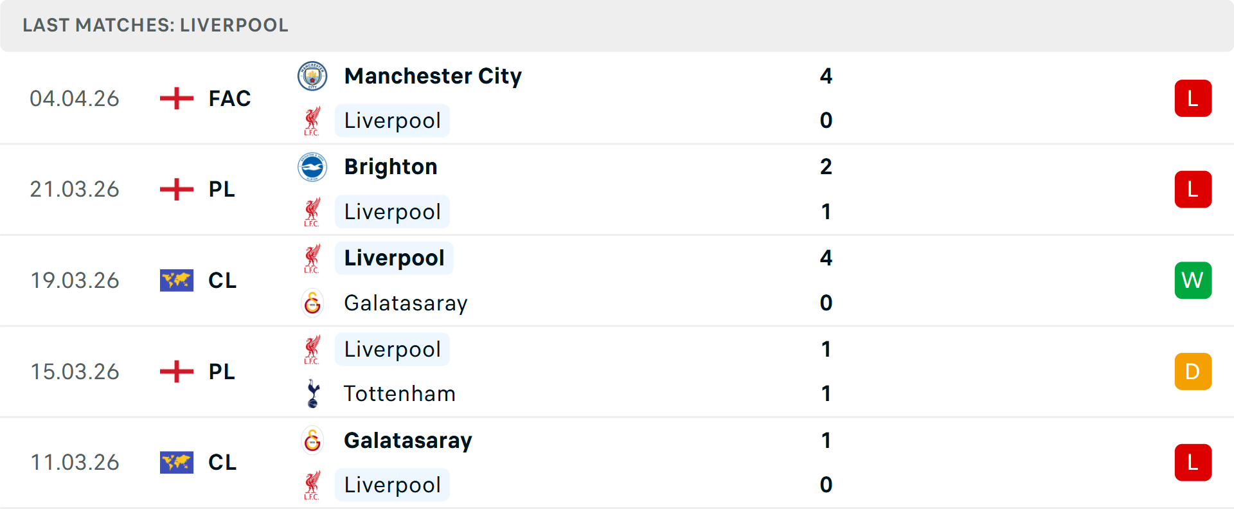Select the England flag next to FAC
Image resolution: width=1234 pixels, height=509 pixels.
click(175, 98)
